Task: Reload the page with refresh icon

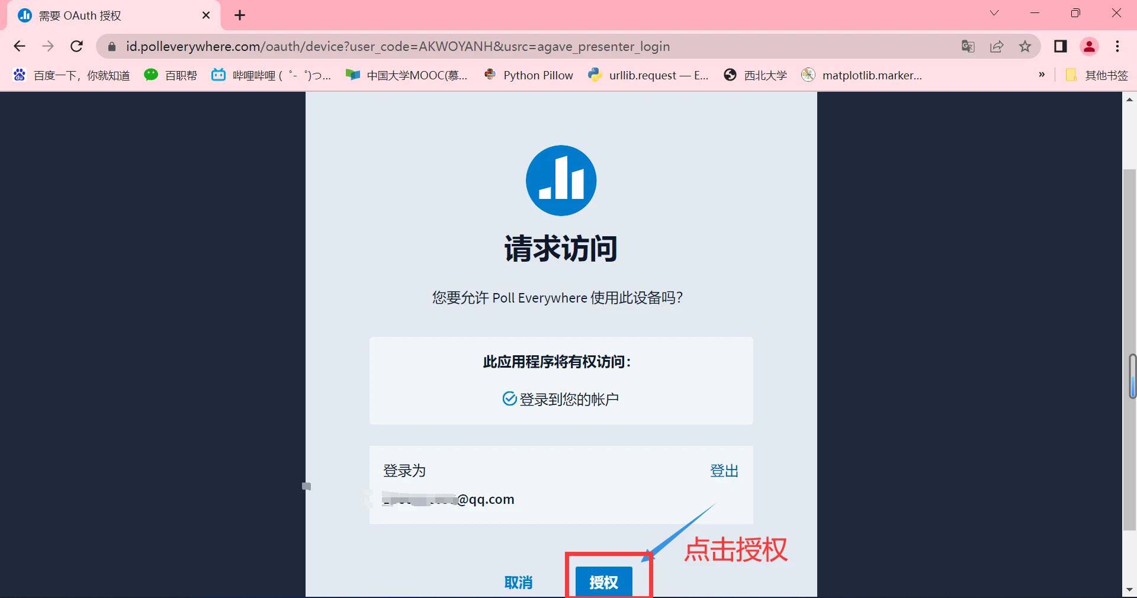Action: click(76, 46)
